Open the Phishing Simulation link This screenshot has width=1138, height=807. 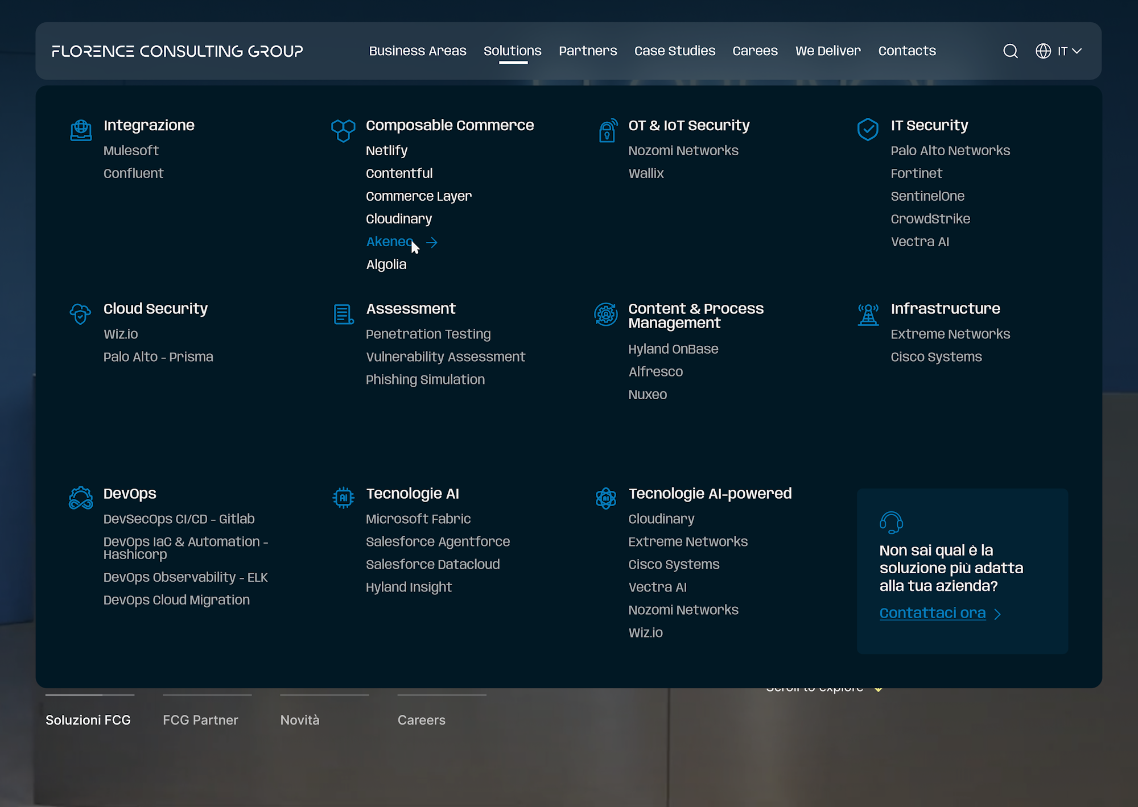425,380
